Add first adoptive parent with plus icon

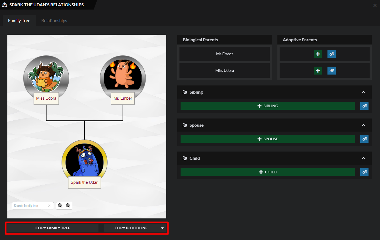tap(318, 54)
